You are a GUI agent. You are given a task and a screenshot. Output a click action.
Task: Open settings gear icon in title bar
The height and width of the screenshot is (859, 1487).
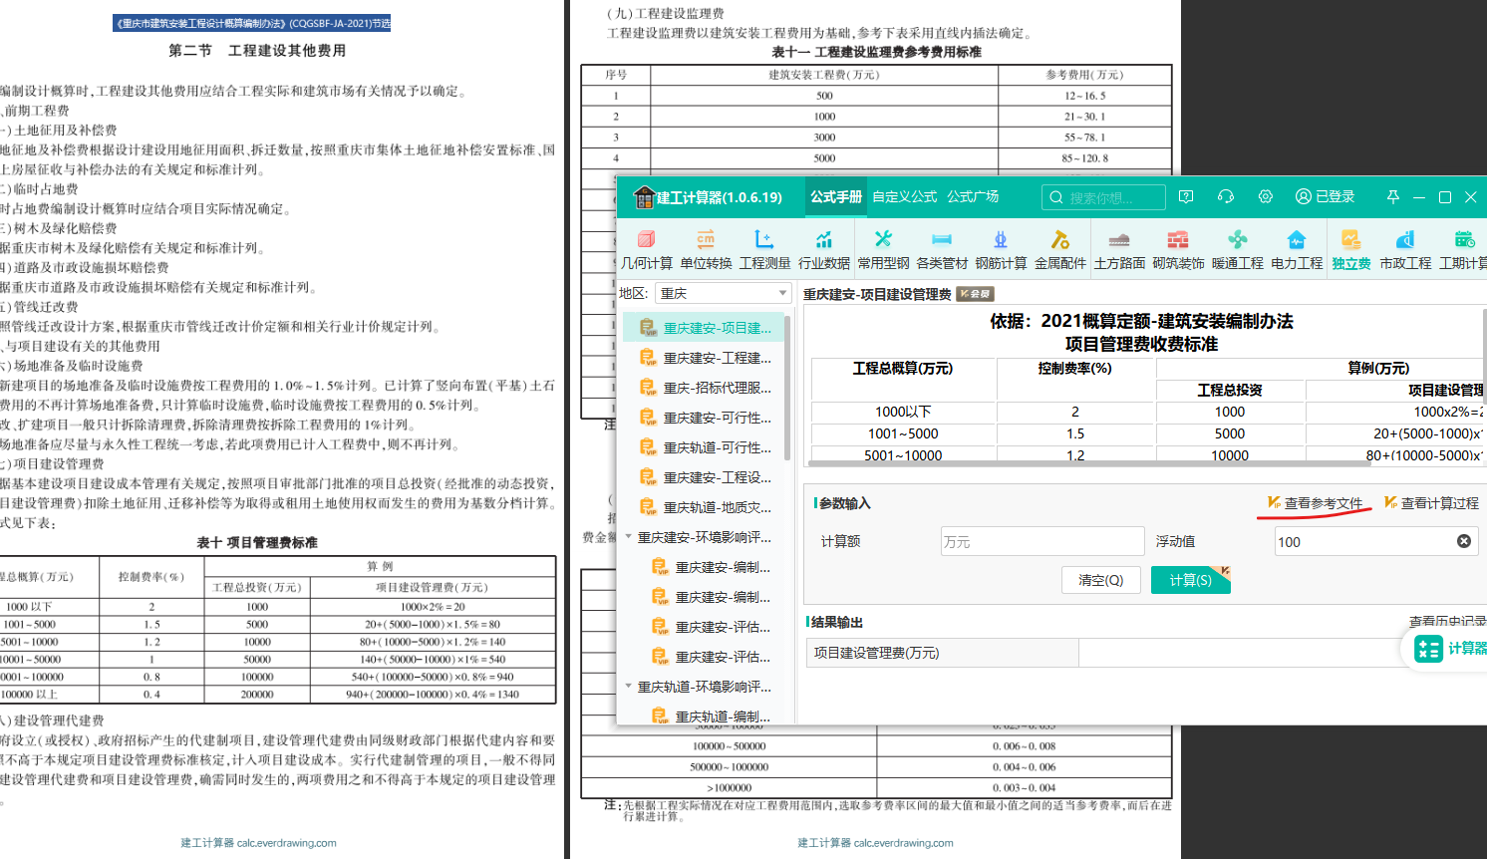(x=1266, y=197)
